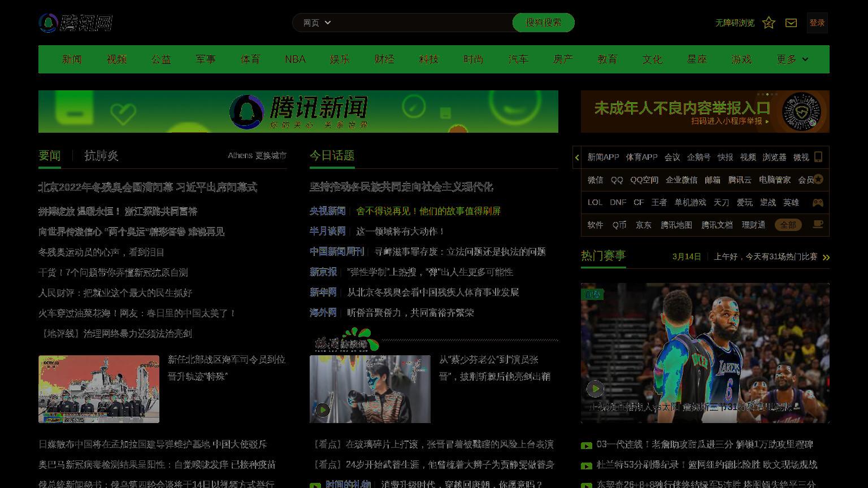Click the 腾讯新闻 green banner
This screenshot has width=868, height=488.
(x=298, y=111)
